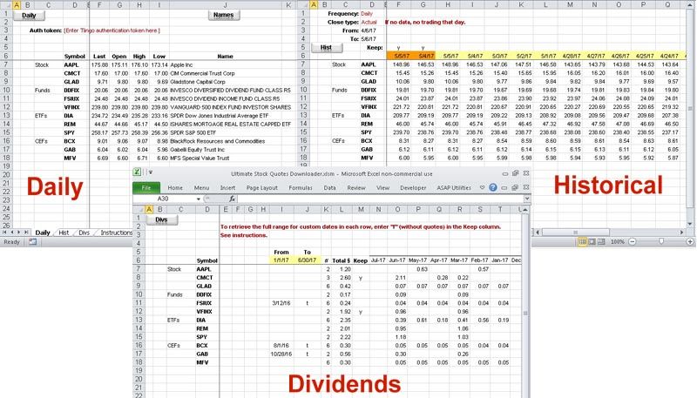Open the Review ribbon tab

(356, 188)
